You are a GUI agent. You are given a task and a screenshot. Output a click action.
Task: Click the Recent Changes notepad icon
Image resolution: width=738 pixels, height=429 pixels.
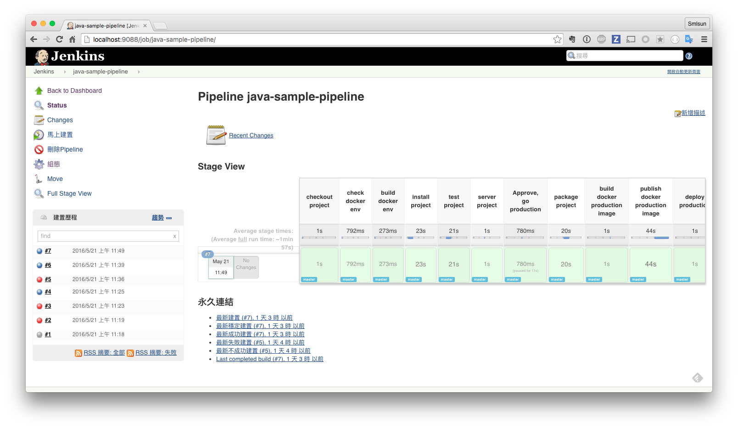click(216, 135)
